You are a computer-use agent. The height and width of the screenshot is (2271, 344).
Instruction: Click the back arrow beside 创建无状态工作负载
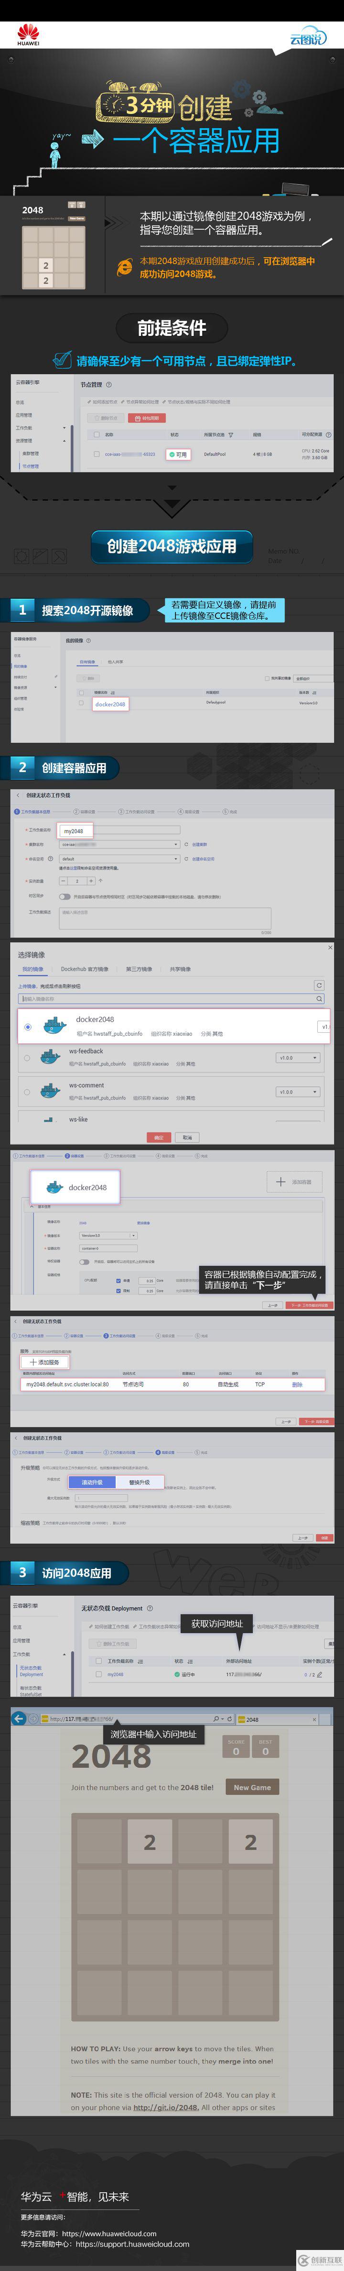coord(18,794)
